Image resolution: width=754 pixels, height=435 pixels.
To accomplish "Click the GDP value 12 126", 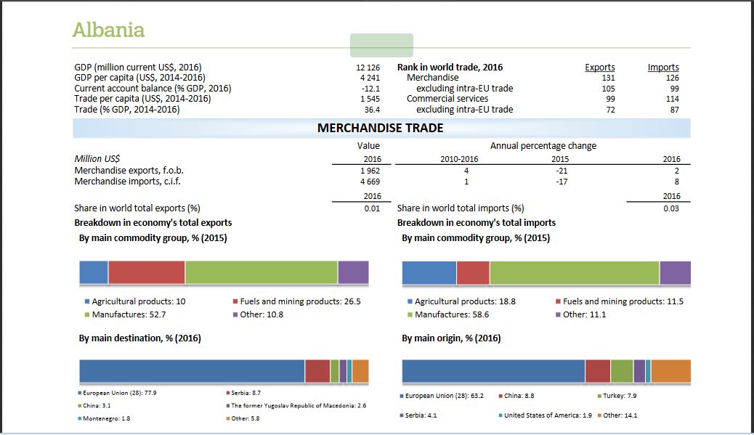I will tap(368, 68).
